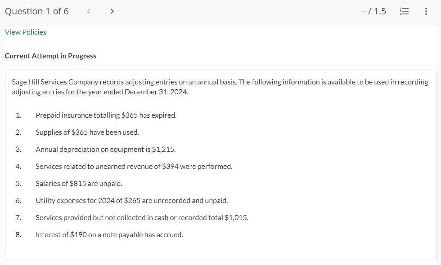
Task: Click the - / 1.5 score display
Action: click(x=375, y=11)
